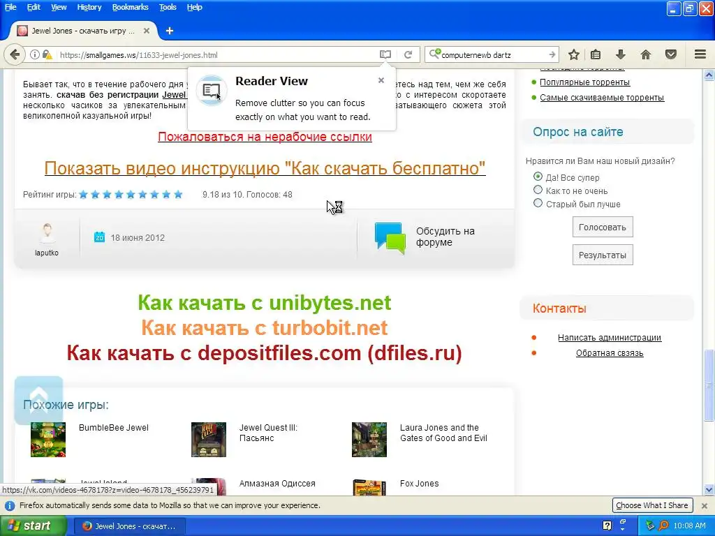Open the File menu

[10, 7]
